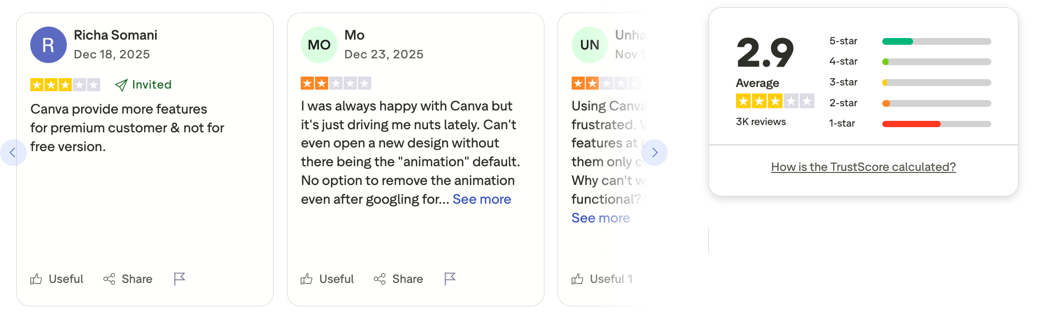This screenshot has height=322, width=1042.
Task: Share Richa Somani's review
Action: [128, 279]
